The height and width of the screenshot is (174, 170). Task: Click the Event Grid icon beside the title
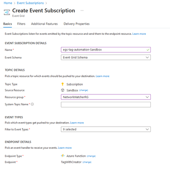pyautogui.click(x=7, y=12)
